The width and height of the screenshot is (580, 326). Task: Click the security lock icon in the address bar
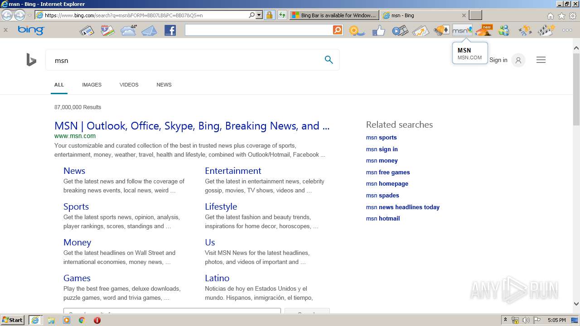[x=269, y=15]
